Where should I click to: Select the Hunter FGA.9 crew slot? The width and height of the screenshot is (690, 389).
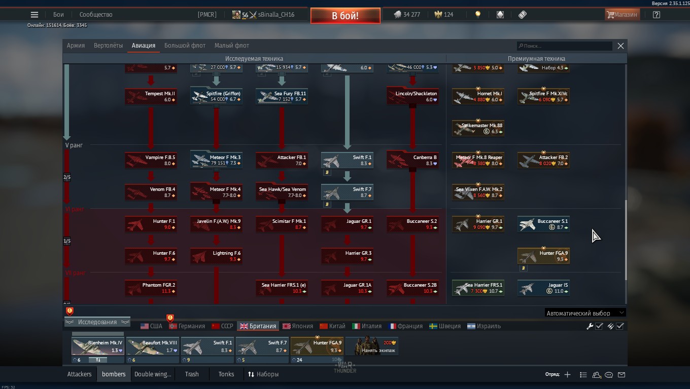click(317, 346)
